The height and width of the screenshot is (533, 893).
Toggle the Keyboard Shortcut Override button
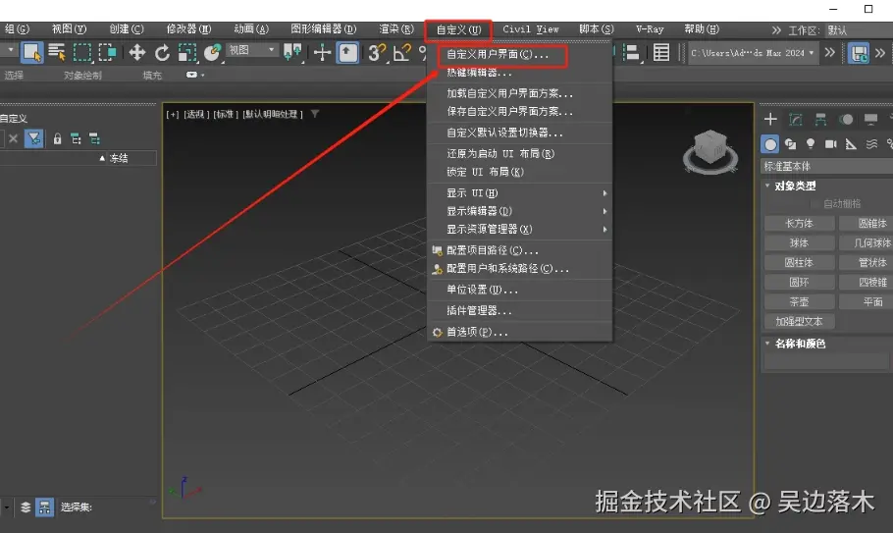coord(347,53)
